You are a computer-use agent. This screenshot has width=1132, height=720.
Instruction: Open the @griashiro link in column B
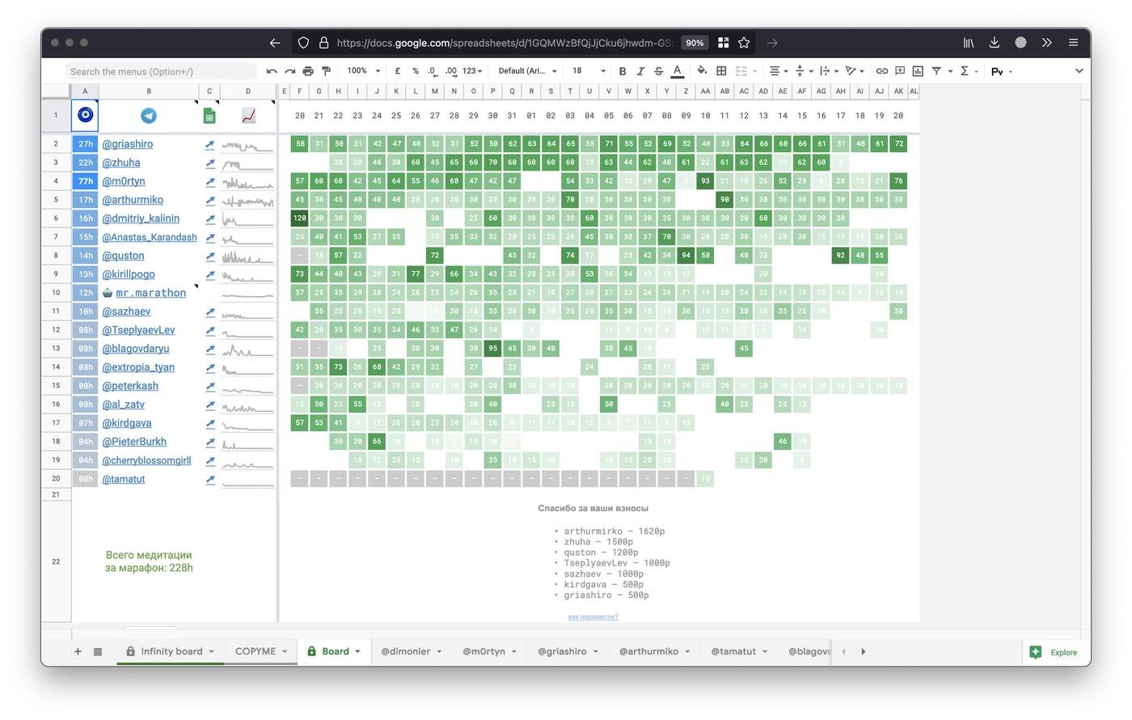128,144
